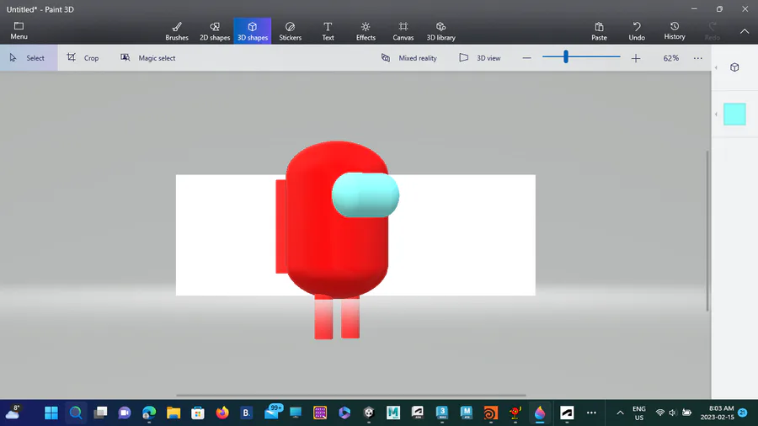The width and height of the screenshot is (758, 426).
Task: Click the Paint 3D taskbar icon
Action: (540, 413)
